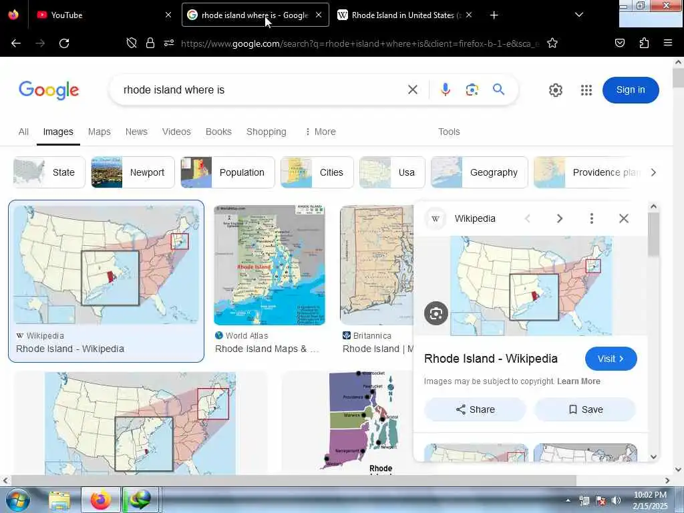The width and height of the screenshot is (684, 513).
Task: Select the Cities filter chip
Action: [317, 172]
